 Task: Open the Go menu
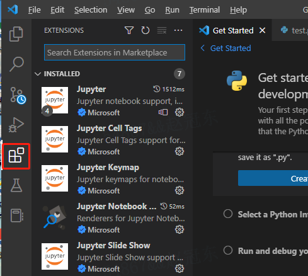click(150, 10)
